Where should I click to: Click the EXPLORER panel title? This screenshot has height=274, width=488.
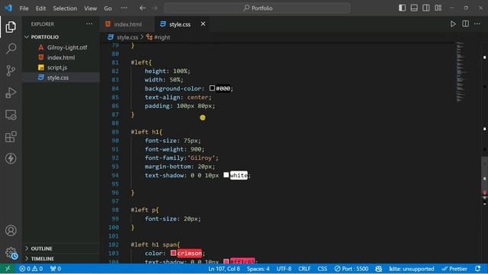click(x=43, y=24)
